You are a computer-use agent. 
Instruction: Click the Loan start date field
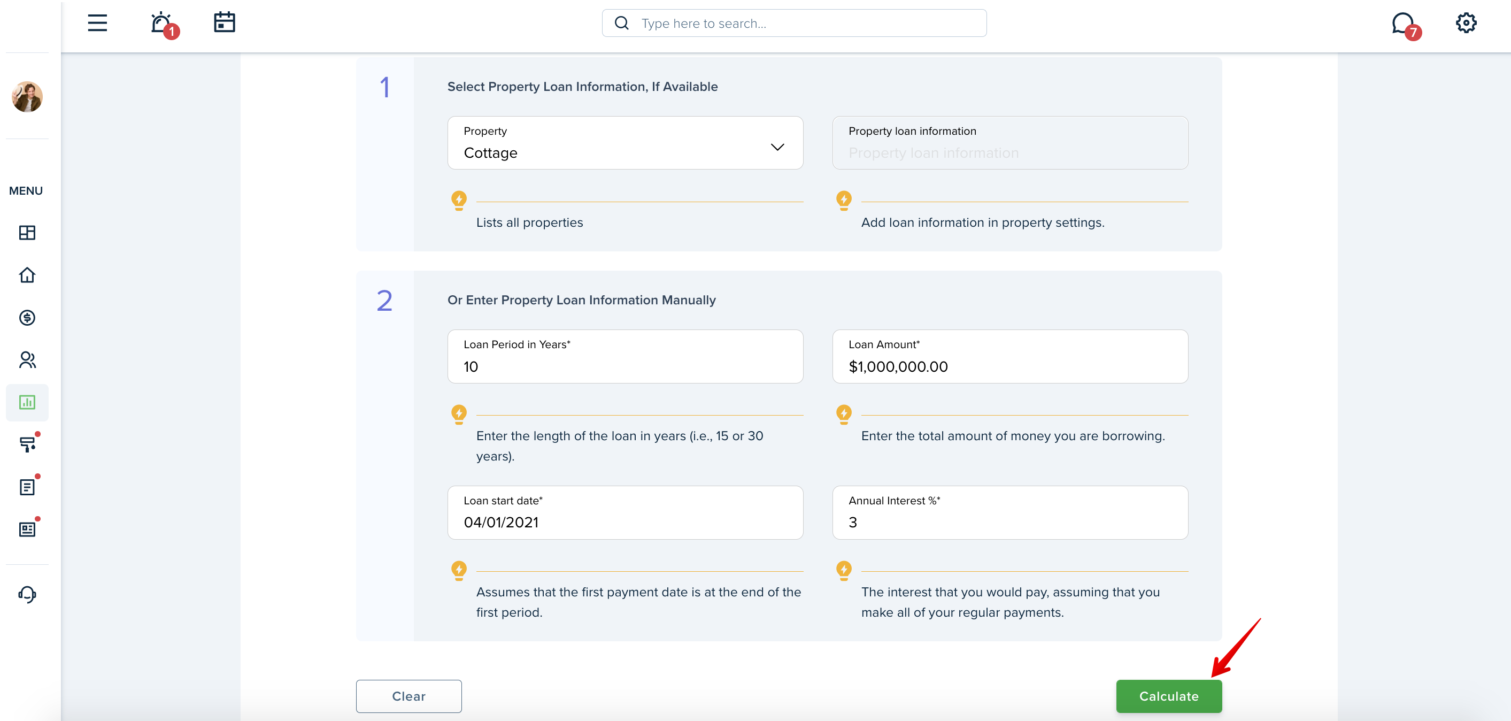(625, 513)
